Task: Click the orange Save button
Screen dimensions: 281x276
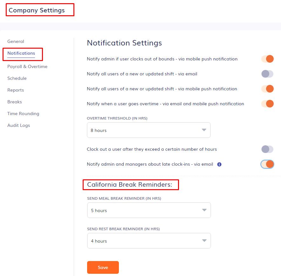Action: [103, 267]
